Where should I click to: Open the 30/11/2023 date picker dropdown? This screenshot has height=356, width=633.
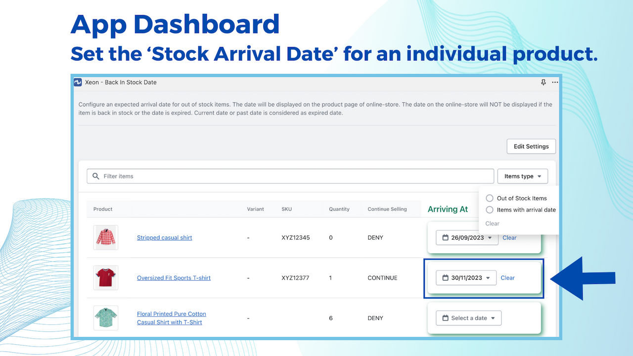[466, 278]
